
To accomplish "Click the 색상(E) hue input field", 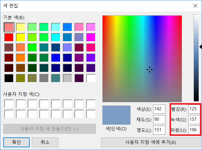I will [159, 109].
